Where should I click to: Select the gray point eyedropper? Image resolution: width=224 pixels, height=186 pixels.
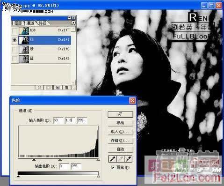coord(120,159)
